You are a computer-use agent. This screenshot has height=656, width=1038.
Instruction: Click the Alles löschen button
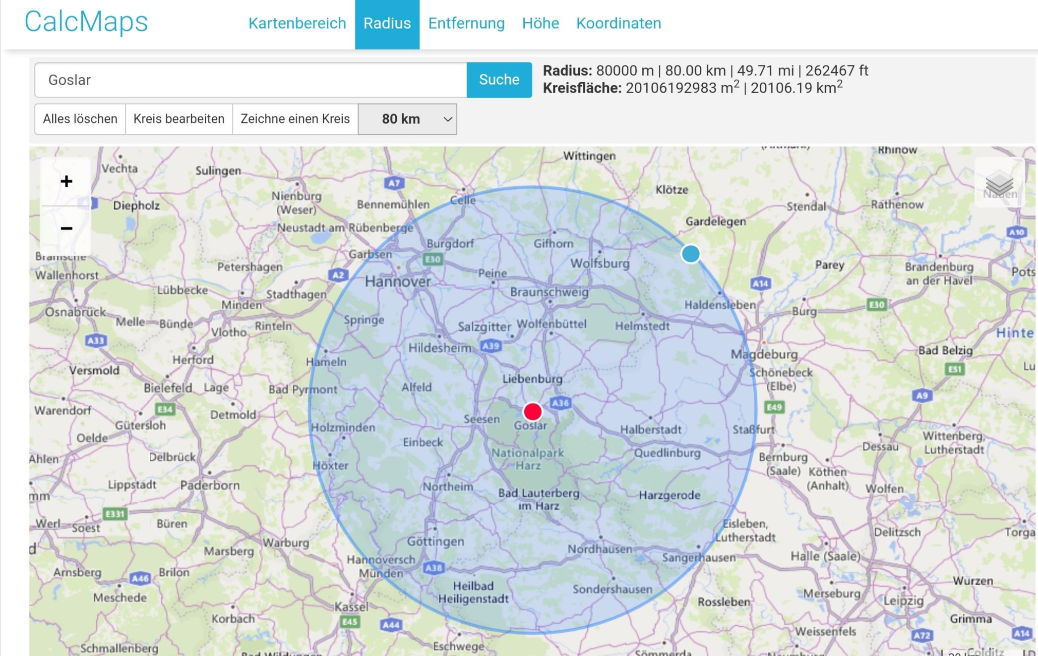click(80, 119)
